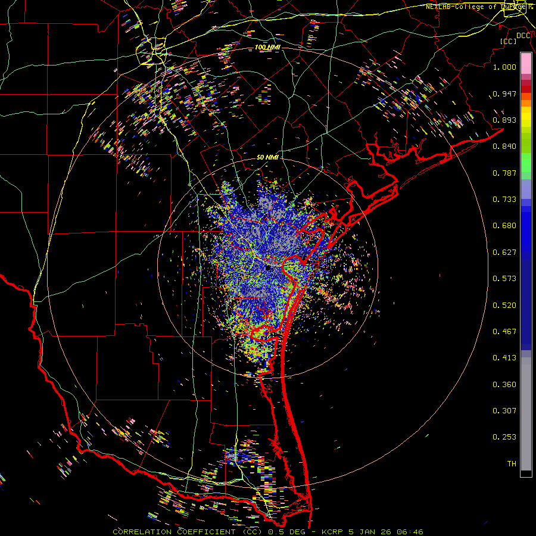This screenshot has width=536, height=536.
Task: Click the 0.573 value on the color scale
Action: 504,279
